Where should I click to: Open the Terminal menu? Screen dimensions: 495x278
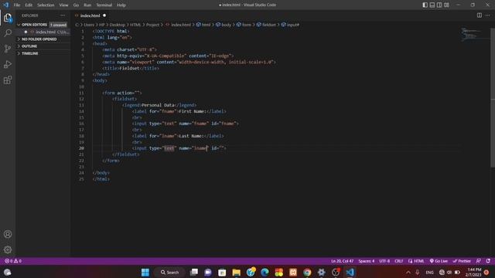104,5
